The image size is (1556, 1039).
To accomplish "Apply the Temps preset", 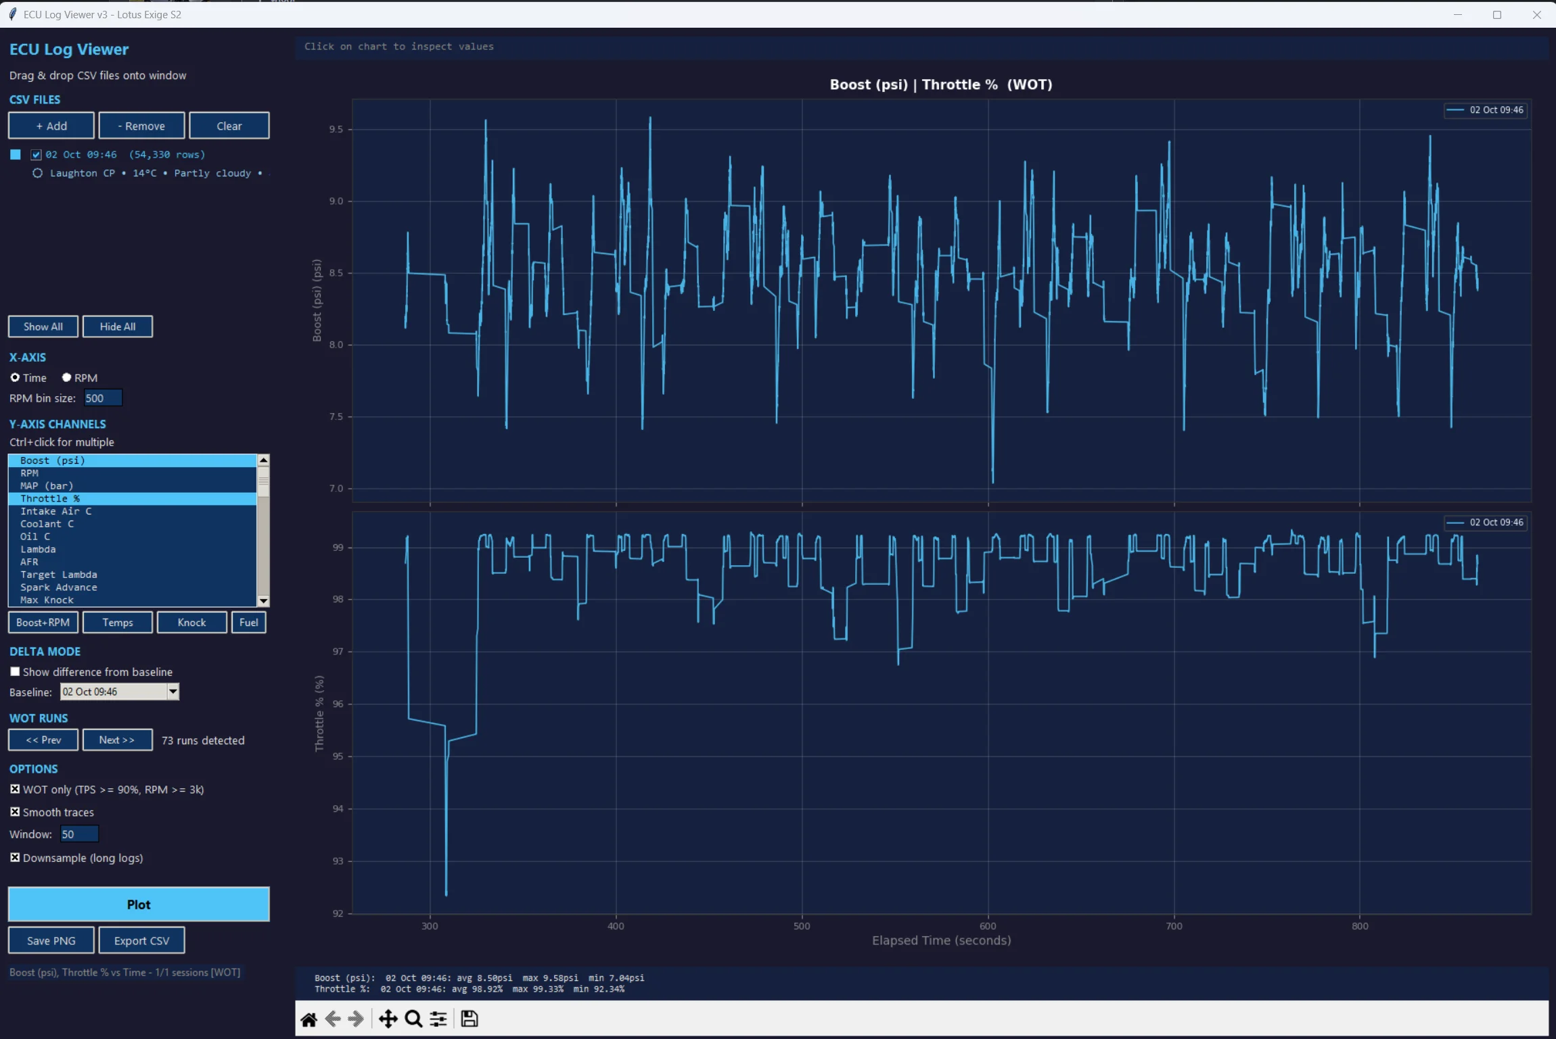I will click(x=118, y=623).
